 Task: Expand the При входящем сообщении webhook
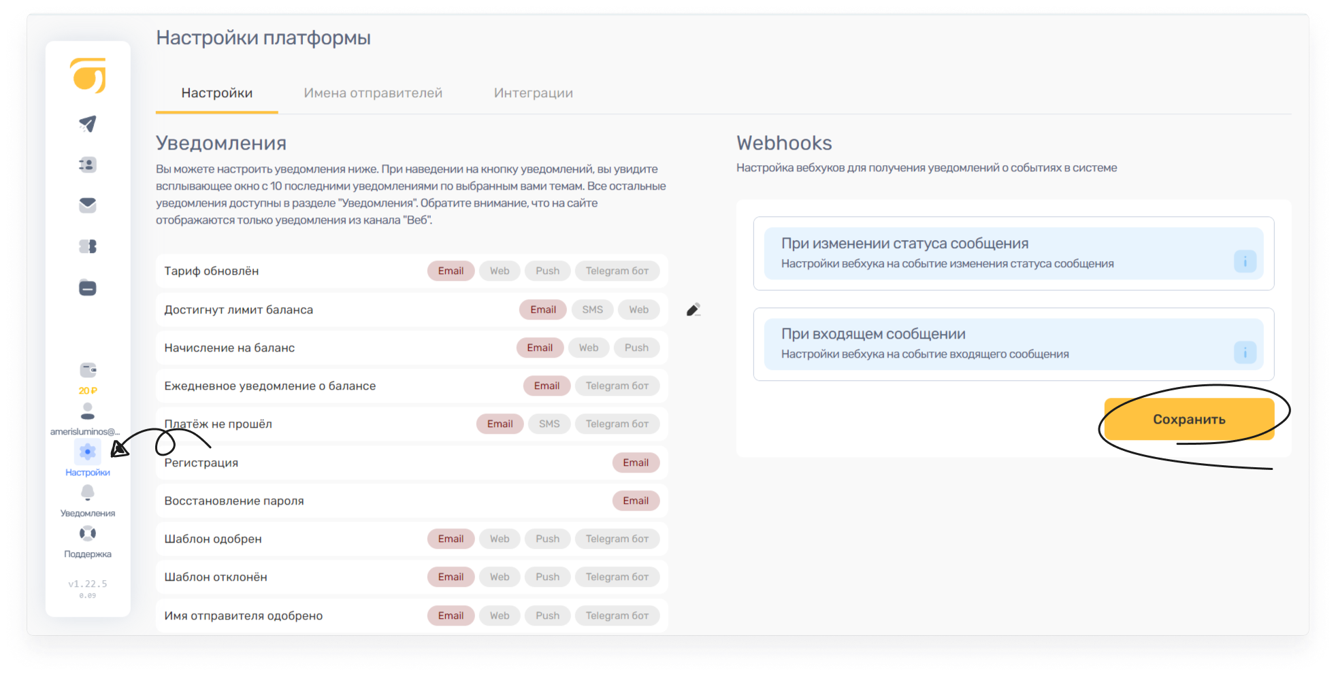[x=1013, y=344]
